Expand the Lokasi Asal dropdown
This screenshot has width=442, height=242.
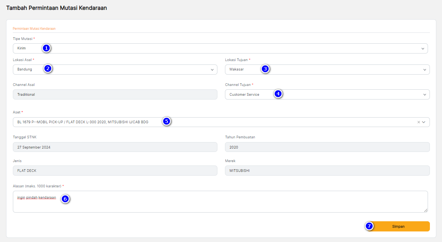(x=212, y=70)
